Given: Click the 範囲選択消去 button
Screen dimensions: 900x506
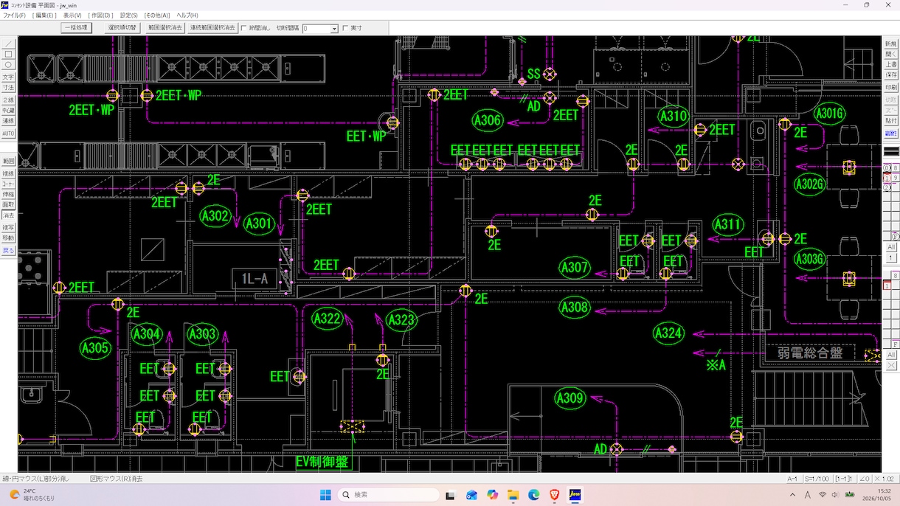Looking at the screenshot, I should coord(165,28).
